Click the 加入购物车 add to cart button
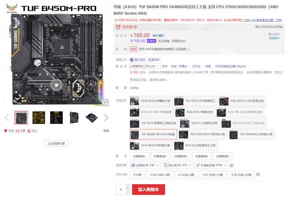This screenshot has height=197, width=289. click(x=149, y=189)
